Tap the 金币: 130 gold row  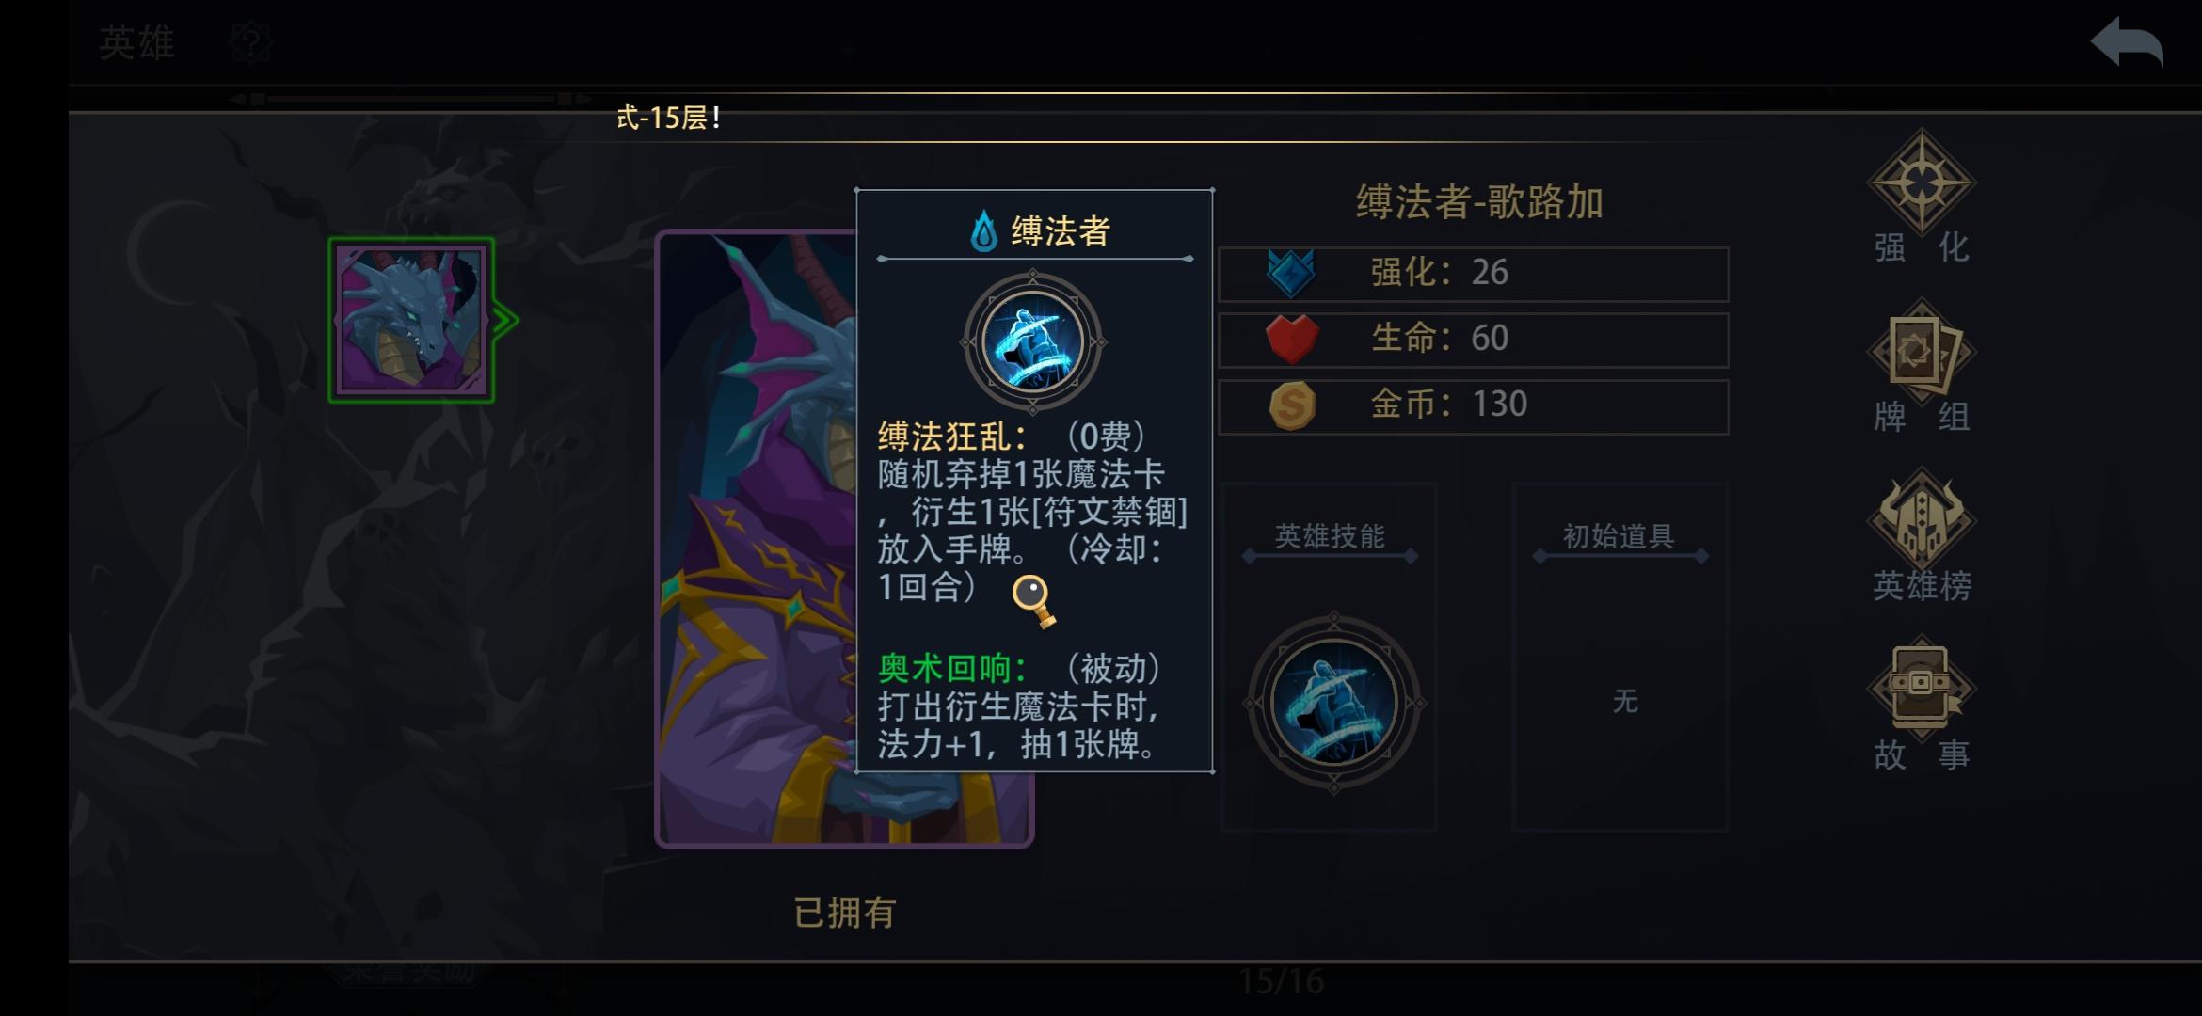(x=1473, y=406)
